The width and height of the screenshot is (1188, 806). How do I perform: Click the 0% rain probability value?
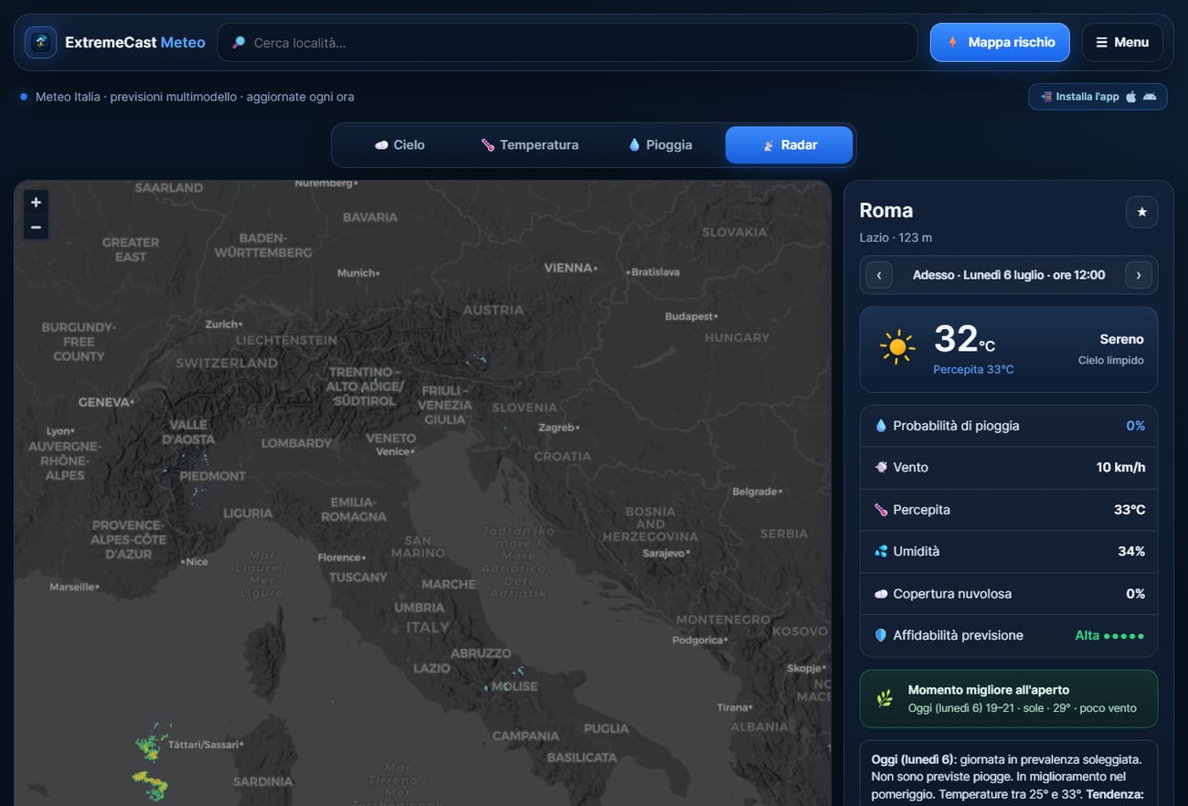[1135, 426]
